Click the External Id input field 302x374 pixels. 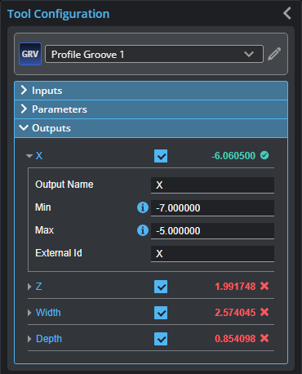point(212,254)
